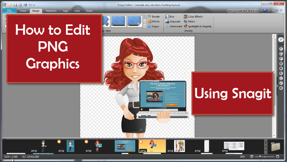
Task: Click the smiley face flag icon on right sidebar
Action: pyautogui.click(x=281, y=63)
